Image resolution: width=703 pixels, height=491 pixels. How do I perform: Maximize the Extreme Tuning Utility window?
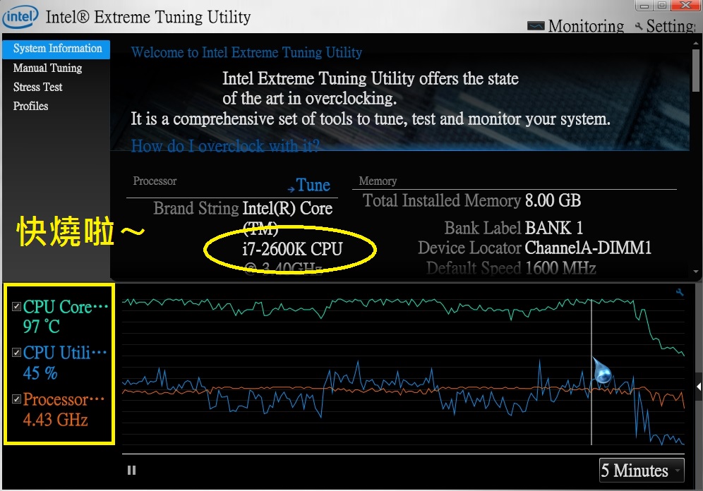[x=661, y=6]
